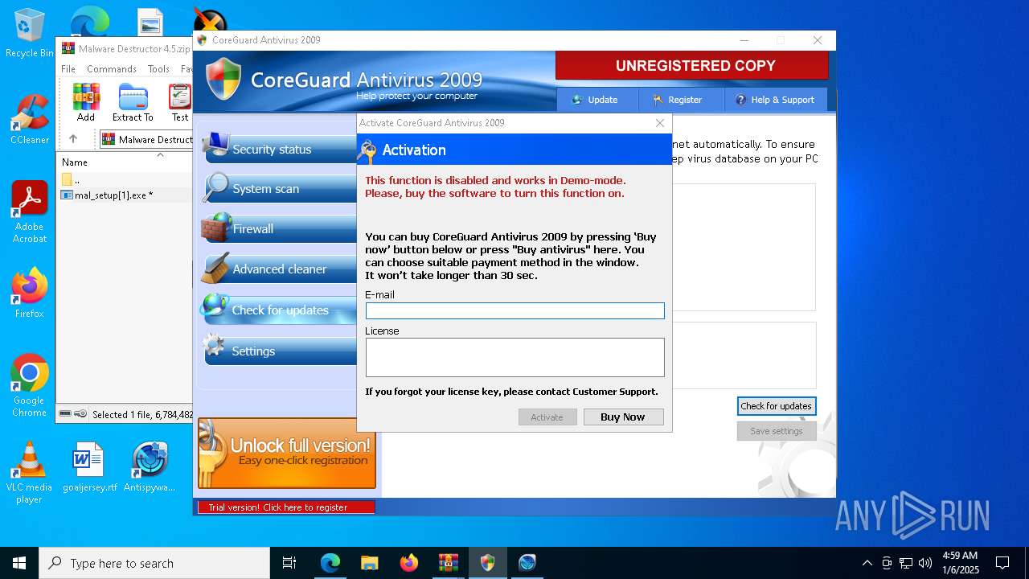Click the network tray icon
The height and width of the screenshot is (579, 1029).
pyautogui.click(x=906, y=563)
